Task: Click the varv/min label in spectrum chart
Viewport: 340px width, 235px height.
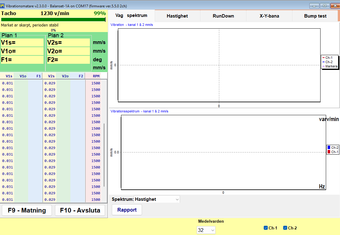Action: (x=329, y=119)
